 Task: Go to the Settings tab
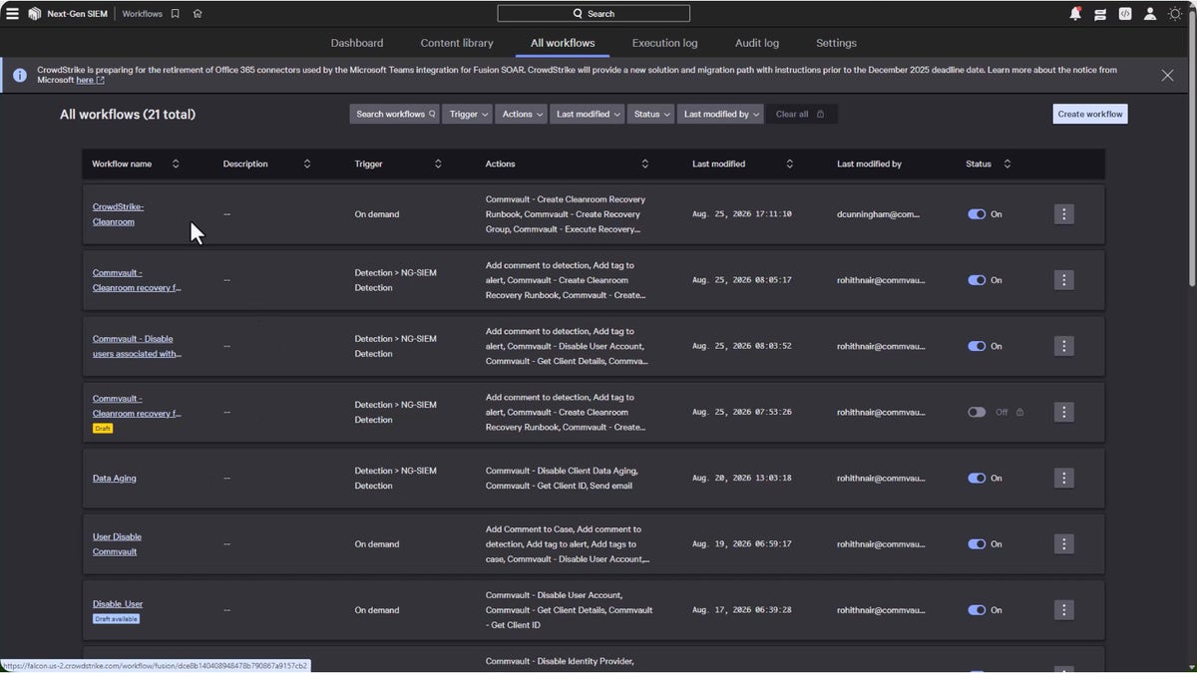pos(836,43)
